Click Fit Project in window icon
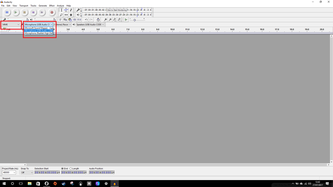Screen dimensions: 333x187 click(119, 20)
